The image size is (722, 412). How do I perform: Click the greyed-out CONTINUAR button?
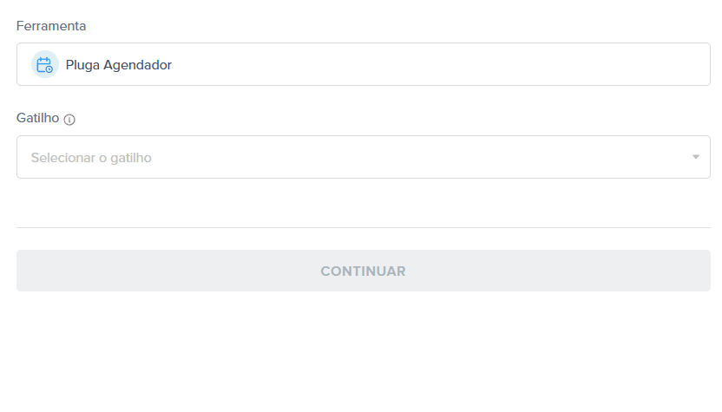click(x=364, y=271)
